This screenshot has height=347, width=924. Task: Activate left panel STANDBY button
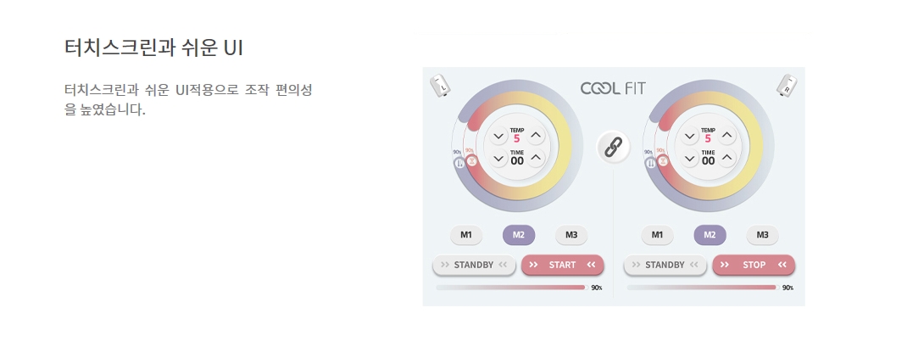(474, 265)
